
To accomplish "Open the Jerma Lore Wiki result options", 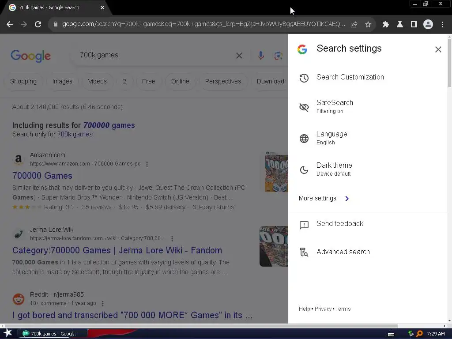I will pos(172,239).
